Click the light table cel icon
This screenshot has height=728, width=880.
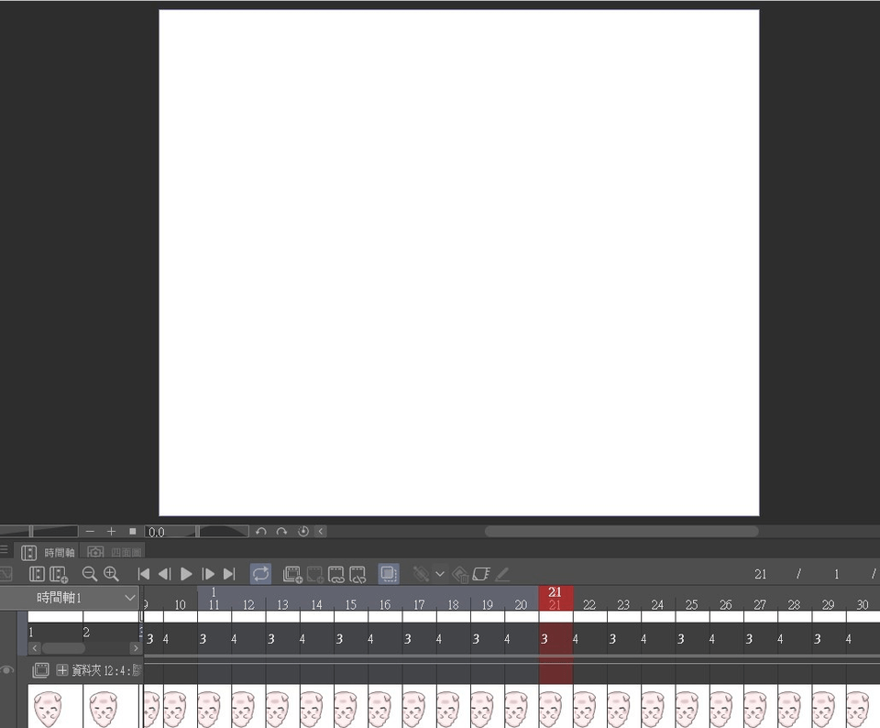[x=481, y=574]
